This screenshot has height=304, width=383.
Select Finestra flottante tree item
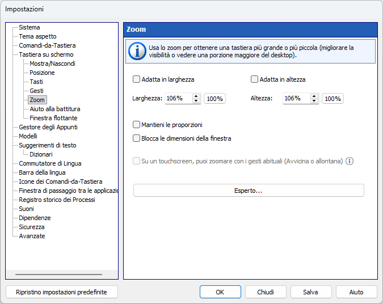[x=53, y=118]
